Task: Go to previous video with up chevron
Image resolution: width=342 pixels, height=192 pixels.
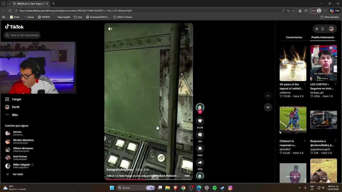Action: [x=268, y=96]
